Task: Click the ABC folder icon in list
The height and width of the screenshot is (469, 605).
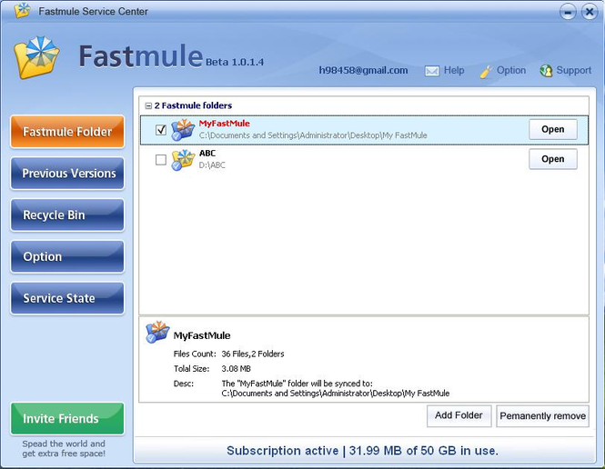Action: pos(183,160)
